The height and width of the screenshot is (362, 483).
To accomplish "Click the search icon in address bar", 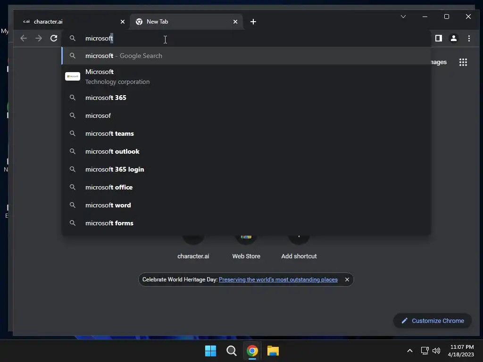I will [x=73, y=38].
